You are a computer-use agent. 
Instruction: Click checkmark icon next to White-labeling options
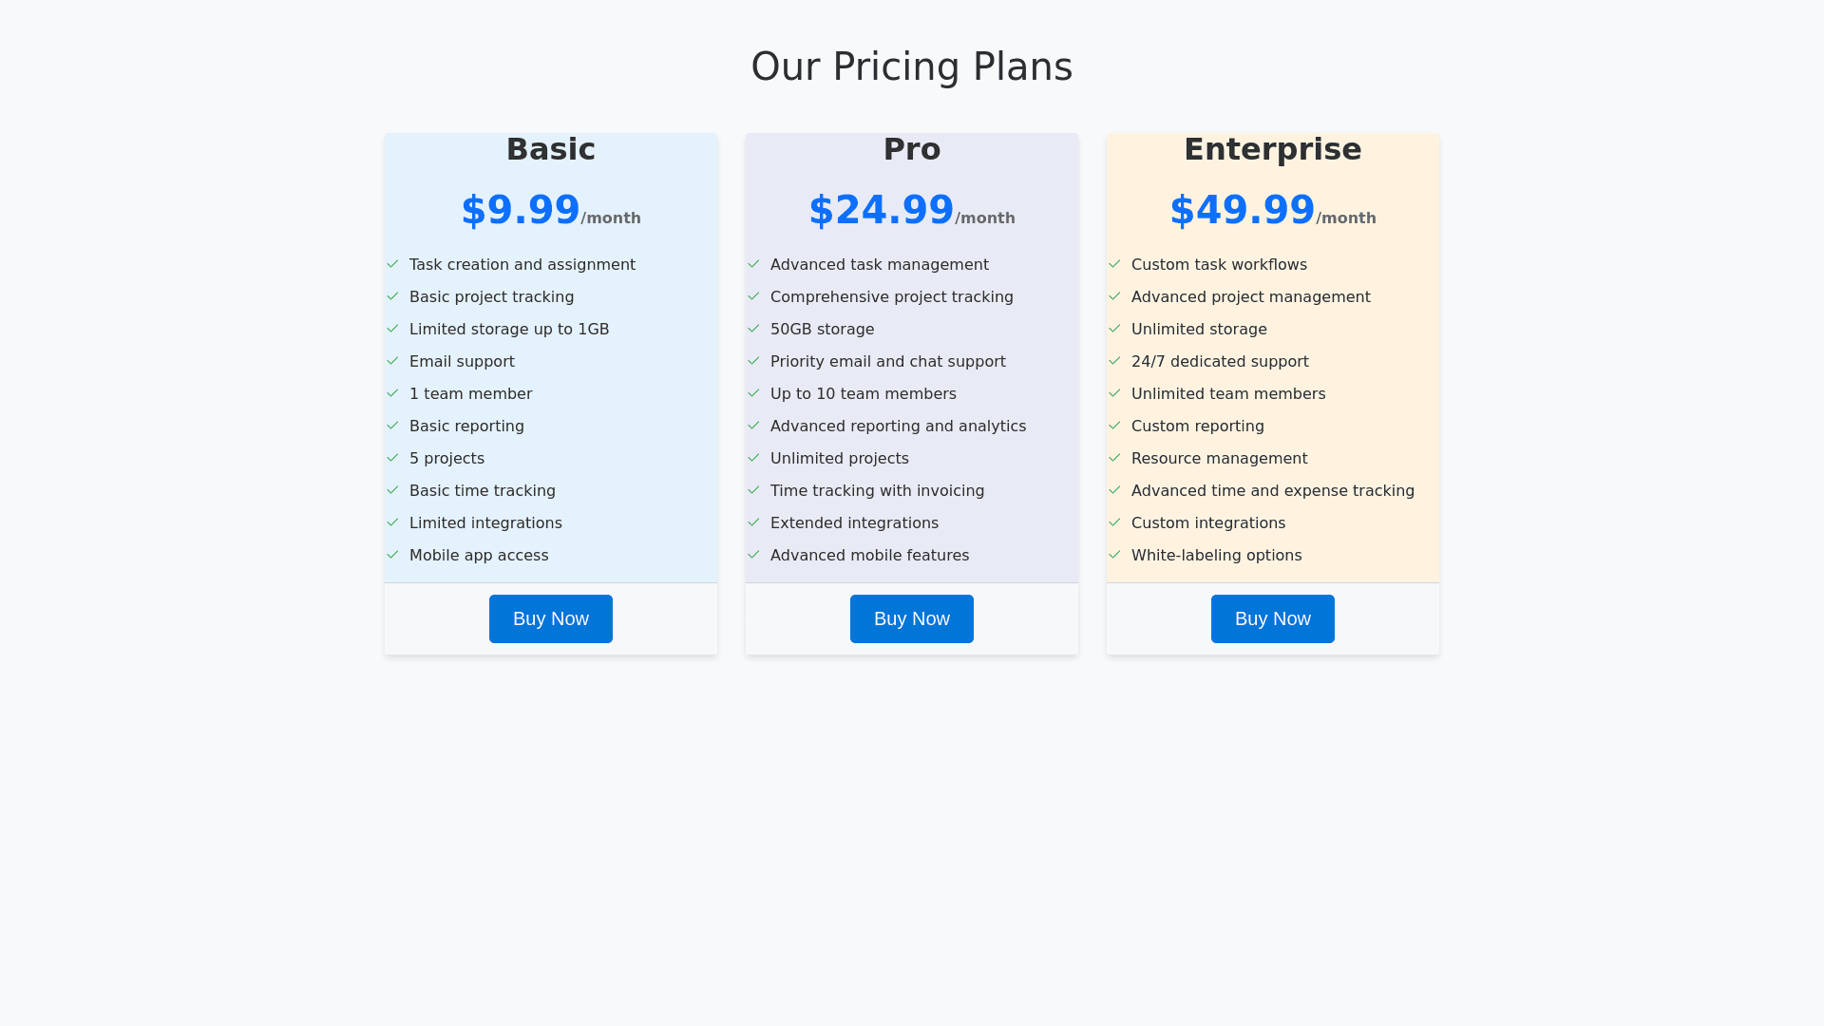pyautogui.click(x=1114, y=555)
